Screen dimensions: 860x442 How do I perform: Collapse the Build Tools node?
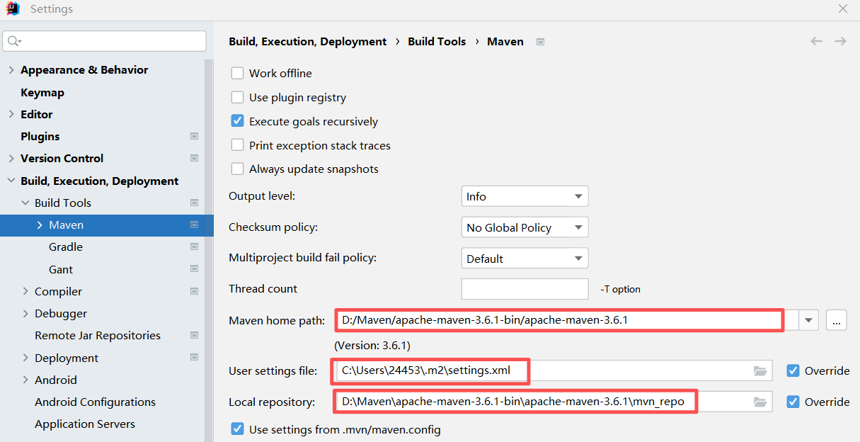(x=25, y=203)
